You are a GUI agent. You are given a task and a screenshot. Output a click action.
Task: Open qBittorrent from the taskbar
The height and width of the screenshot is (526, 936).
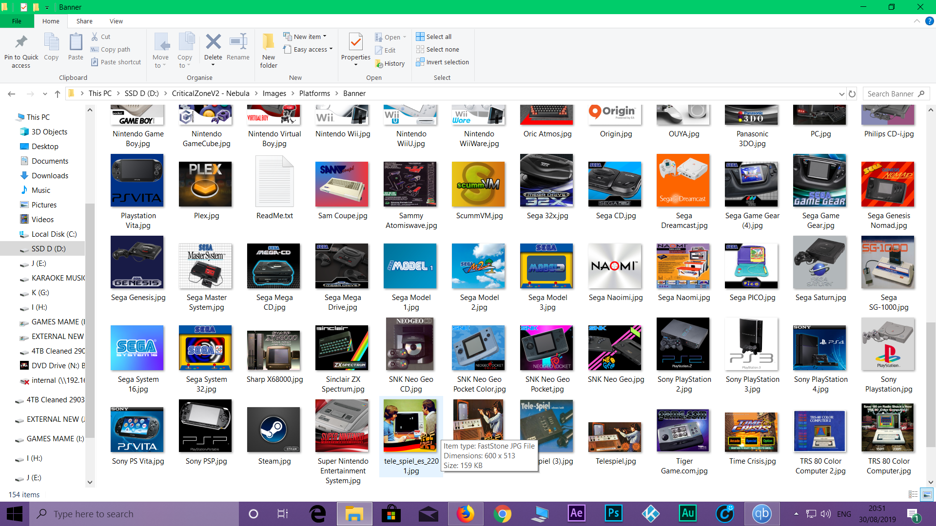[762, 514]
